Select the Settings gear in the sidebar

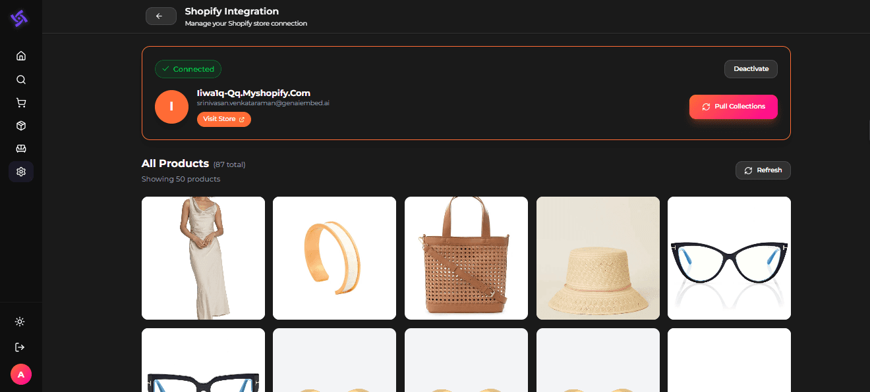point(20,172)
